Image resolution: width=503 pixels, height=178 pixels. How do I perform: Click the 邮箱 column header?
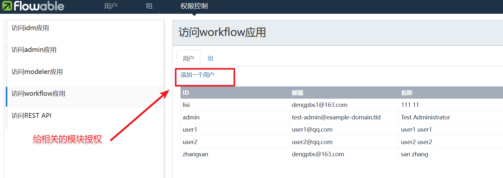click(x=344, y=93)
